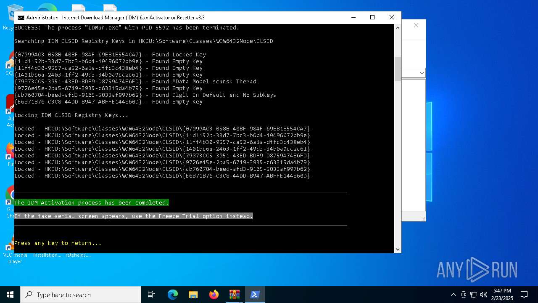This screenshot has width=538, height=303.
Task: Open WinRAR from the taskbar
Action: coord(235,295)
